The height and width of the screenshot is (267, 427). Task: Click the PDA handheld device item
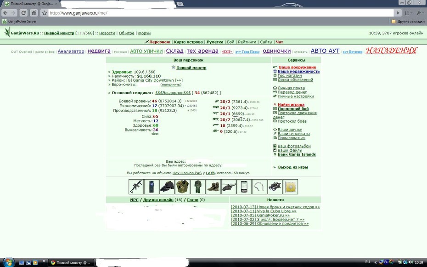coord(244,187)
